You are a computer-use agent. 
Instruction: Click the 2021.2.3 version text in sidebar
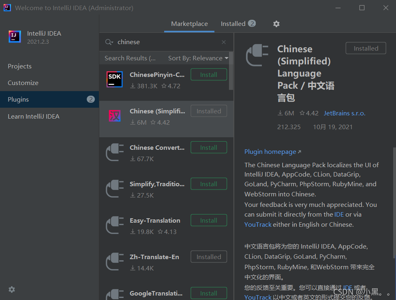38,42
